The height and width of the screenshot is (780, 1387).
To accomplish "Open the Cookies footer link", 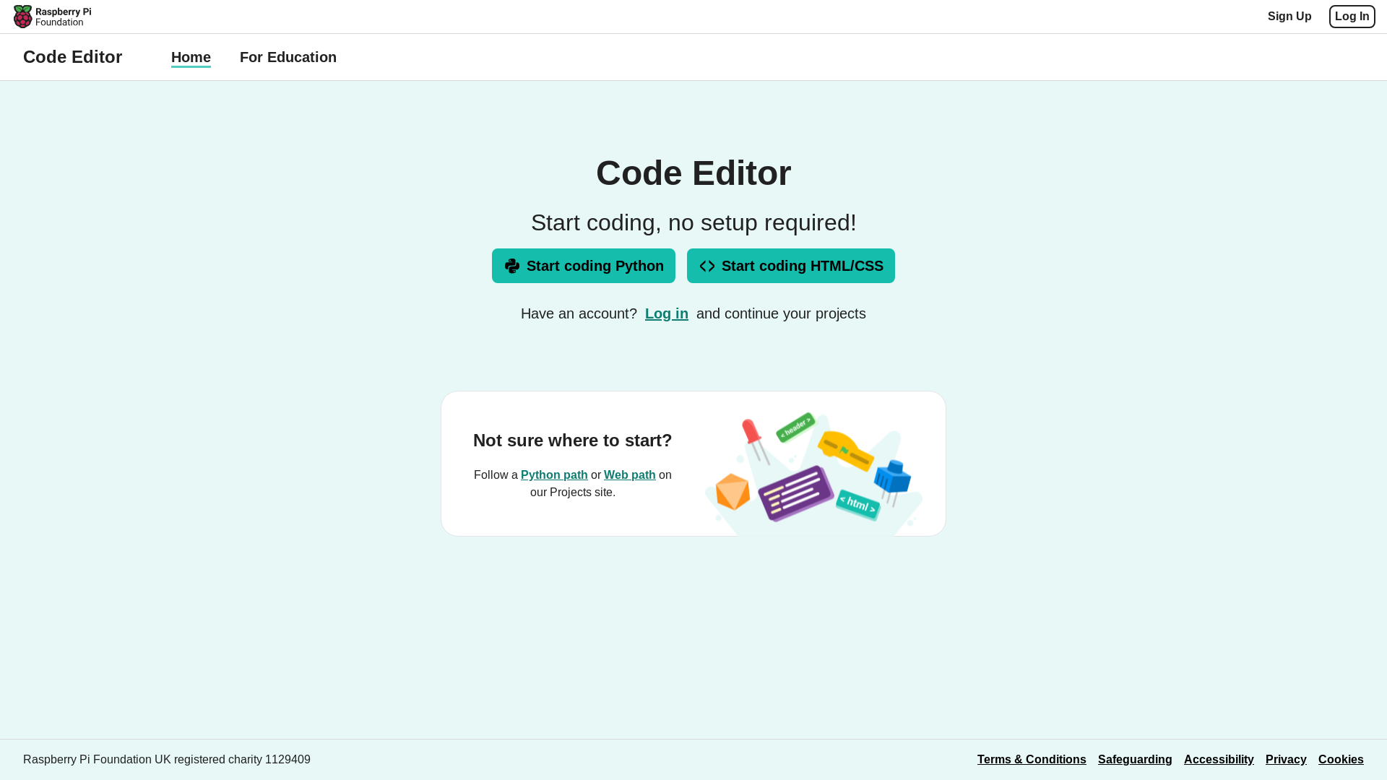I will click(x=1341, y=759).
